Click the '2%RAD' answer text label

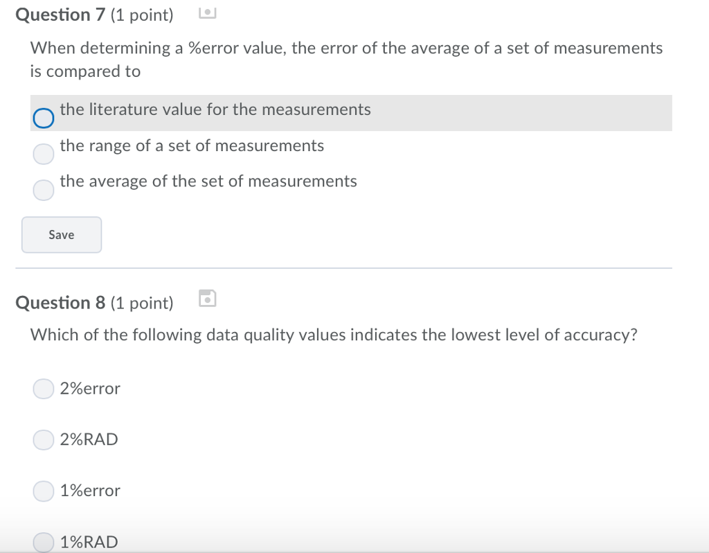click(x=89, y=439)
